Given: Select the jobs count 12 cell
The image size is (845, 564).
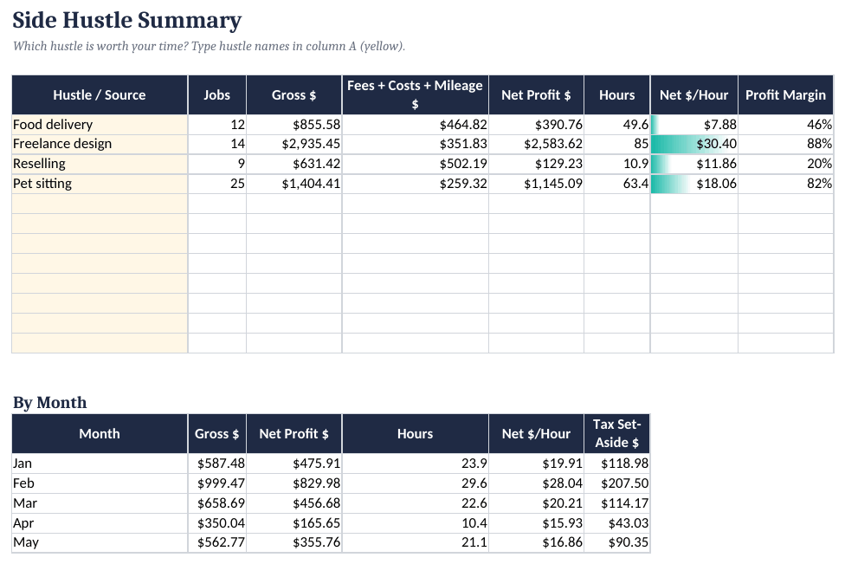Looking at the screenshot, I should click(x=217, y=125).
